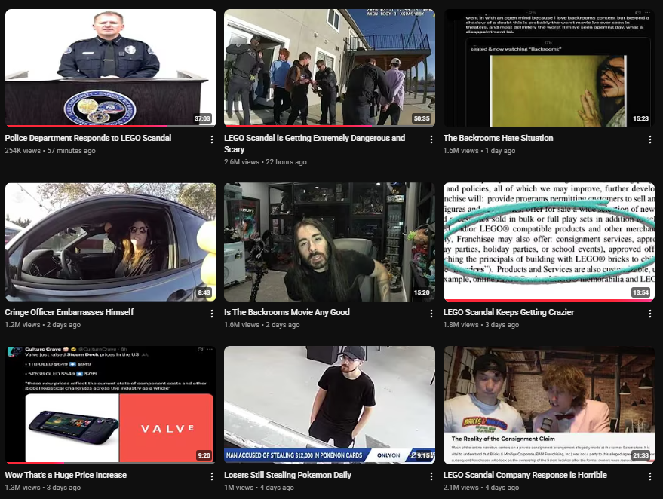663x499 pixels.
Task: Open more options for Is The Backrooms Movie Any Good
Action: 431,314
